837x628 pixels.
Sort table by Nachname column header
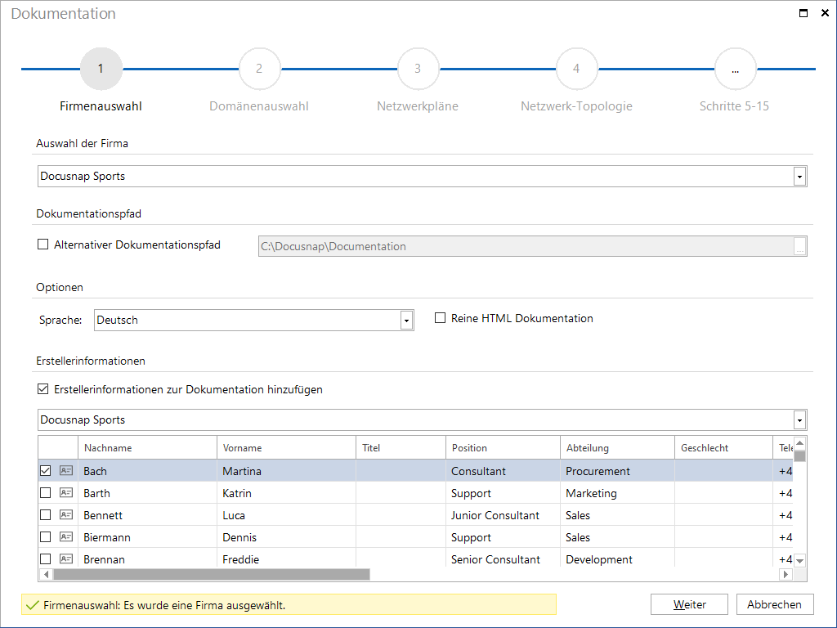[147, 447]
